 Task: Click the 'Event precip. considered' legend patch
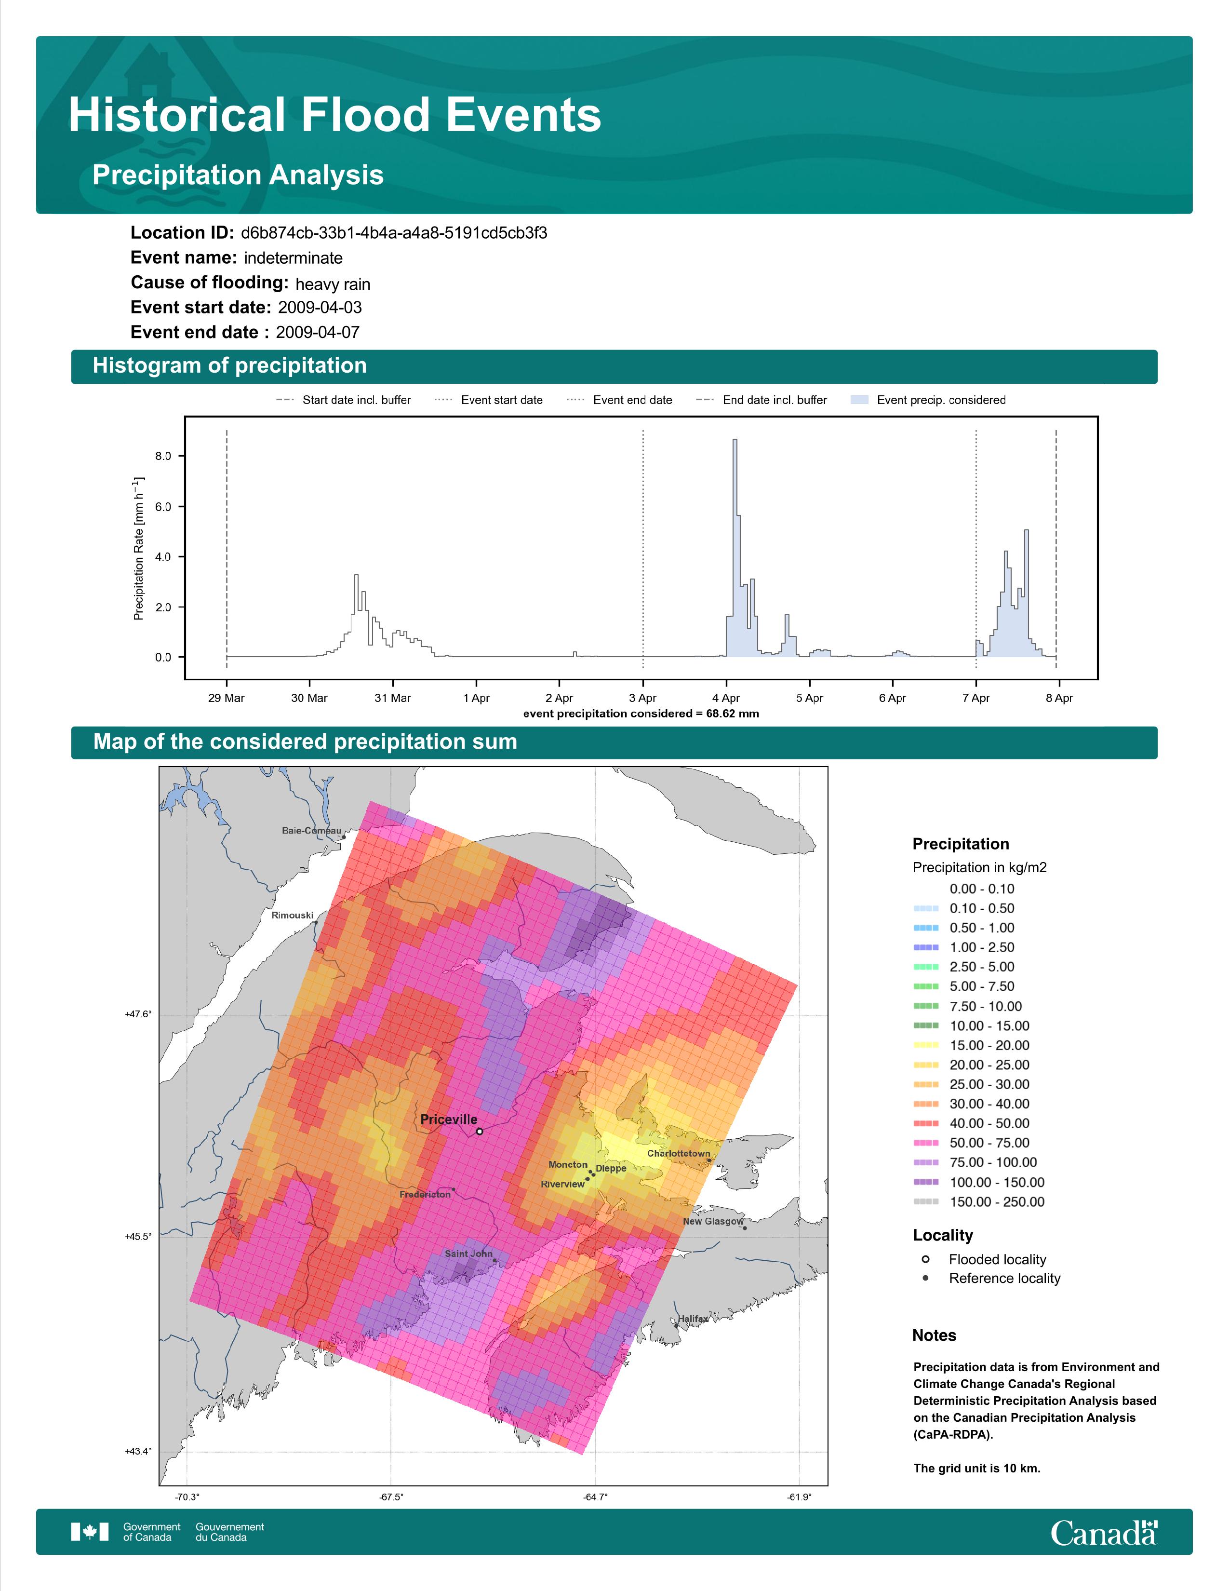[860, 400]
